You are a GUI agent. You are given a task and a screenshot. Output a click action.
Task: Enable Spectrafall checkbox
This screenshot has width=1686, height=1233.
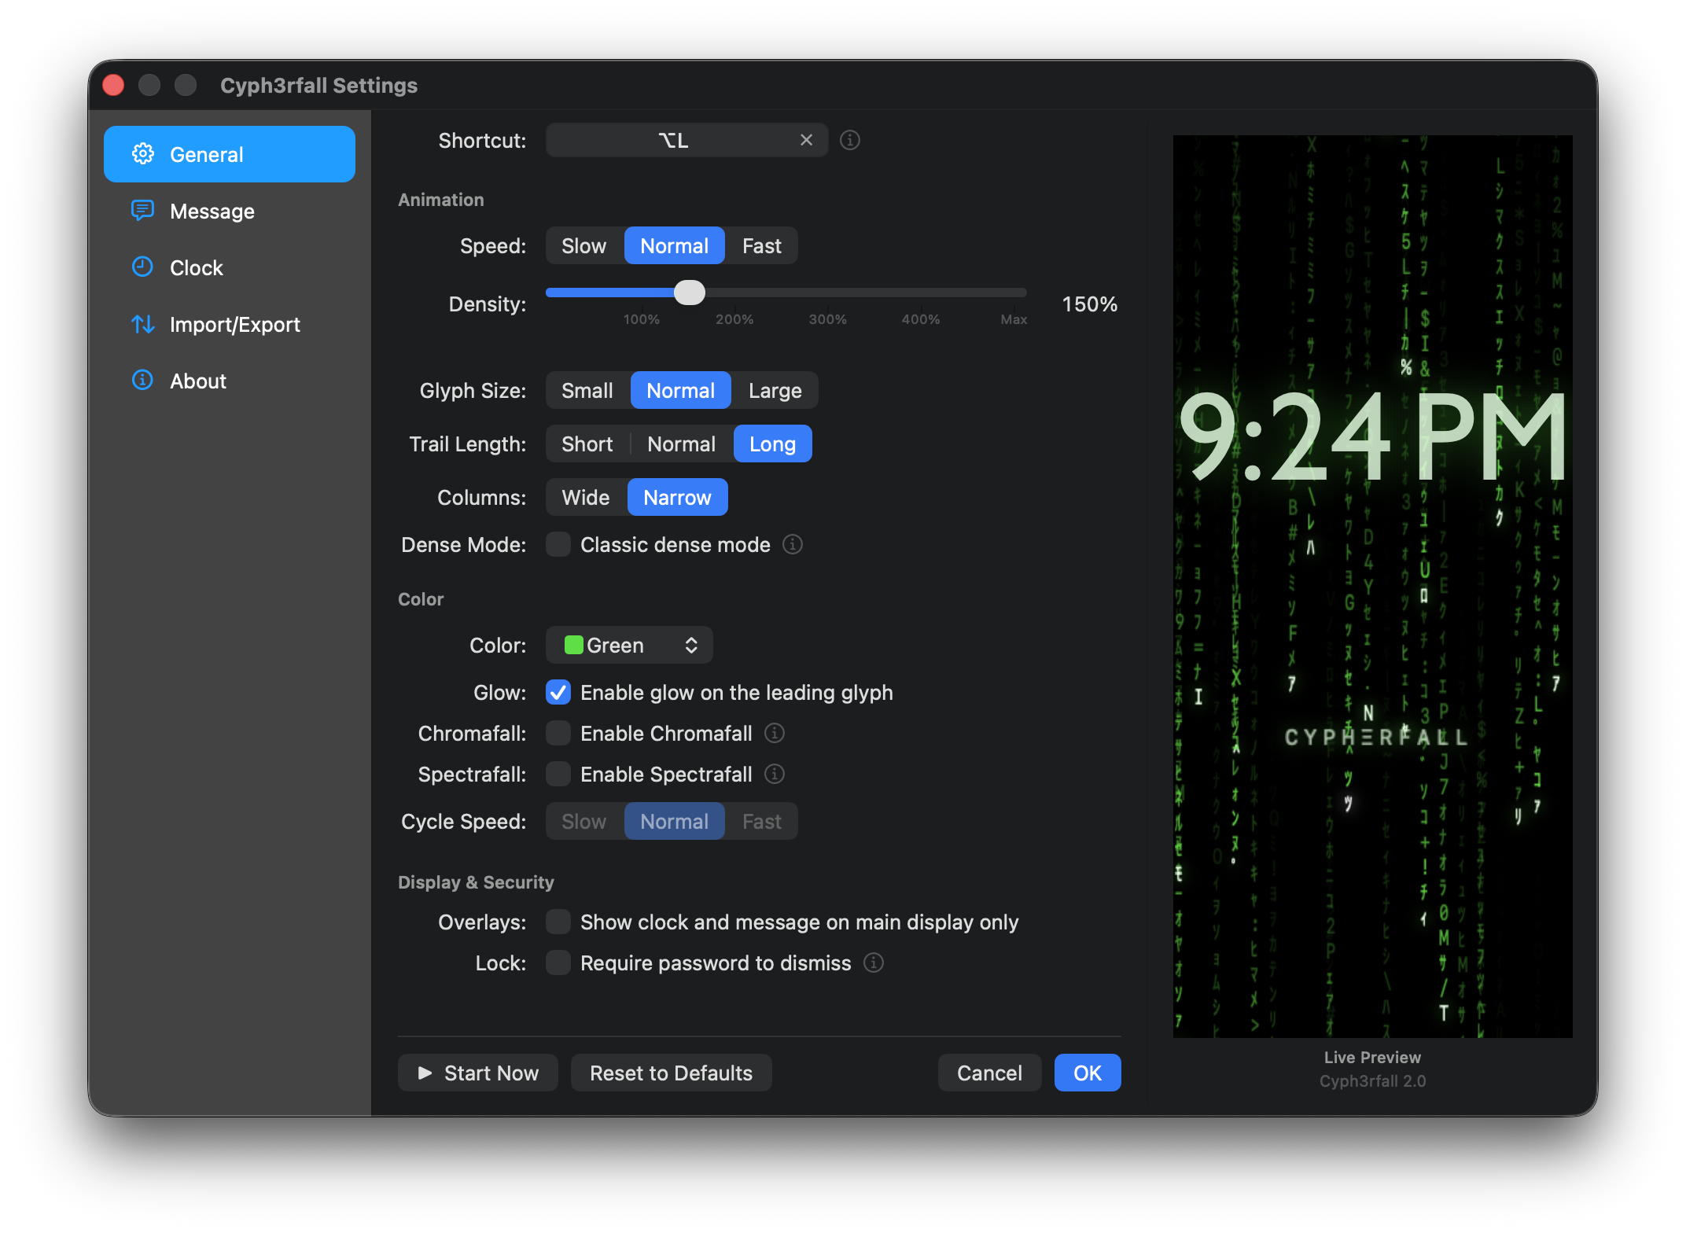point(558,774)
